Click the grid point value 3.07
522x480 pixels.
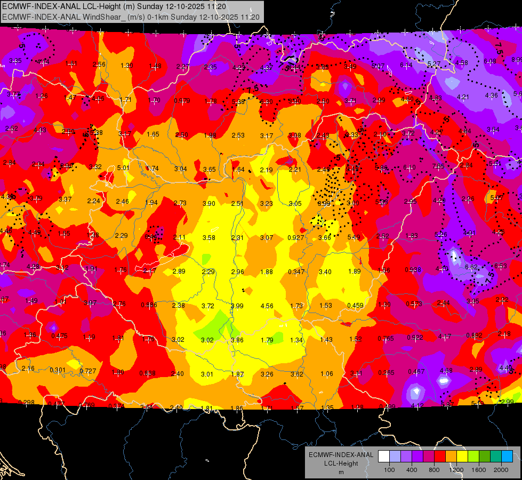click(x=267, y=237)
